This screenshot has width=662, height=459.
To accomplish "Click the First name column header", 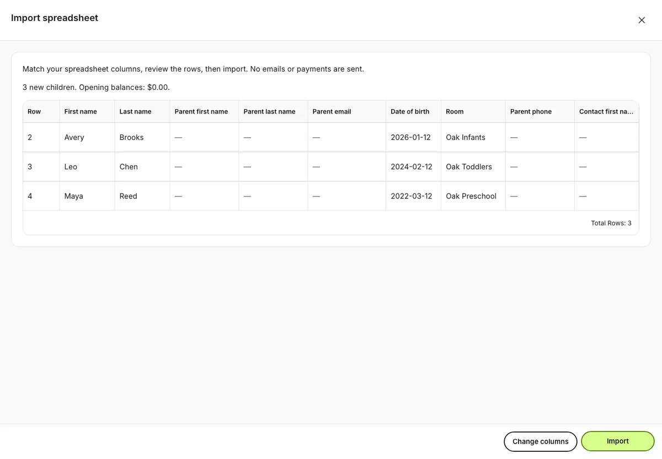I will (87, 111).
